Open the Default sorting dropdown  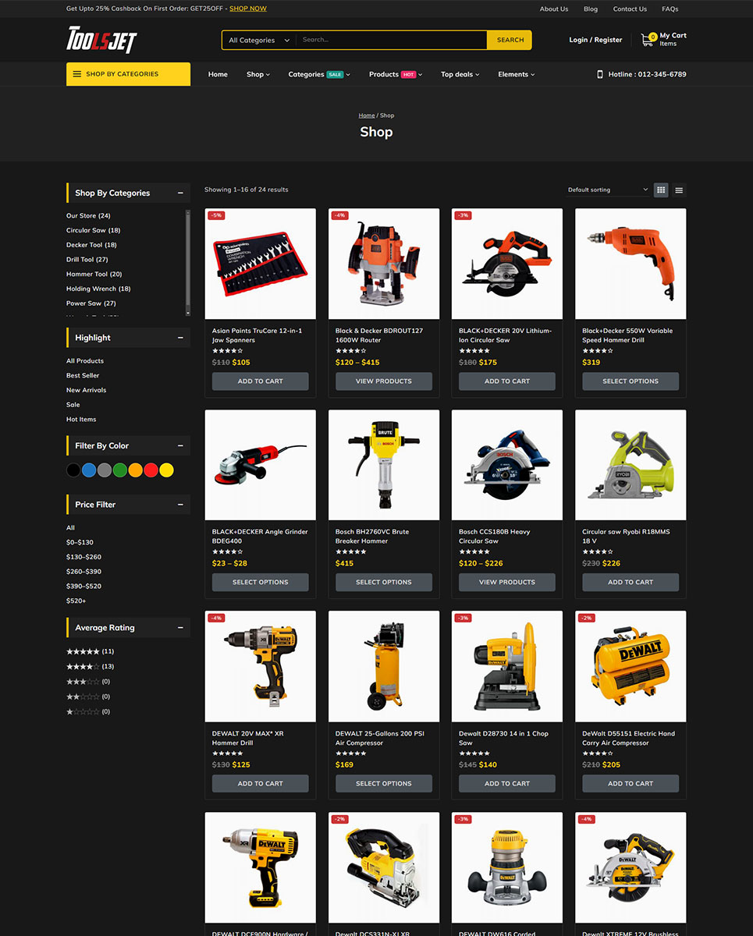click(607, 190)
